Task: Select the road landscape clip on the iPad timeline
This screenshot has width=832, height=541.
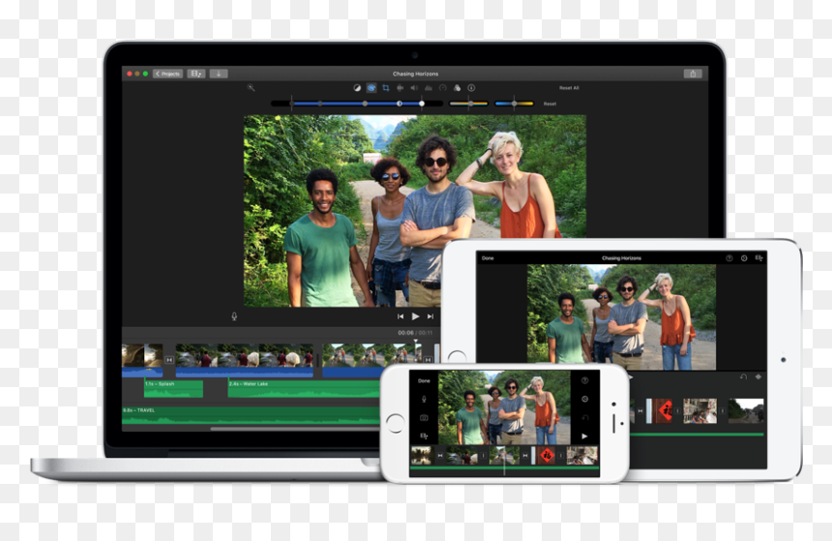Action: pyautogui.click(x=746, y=411)
